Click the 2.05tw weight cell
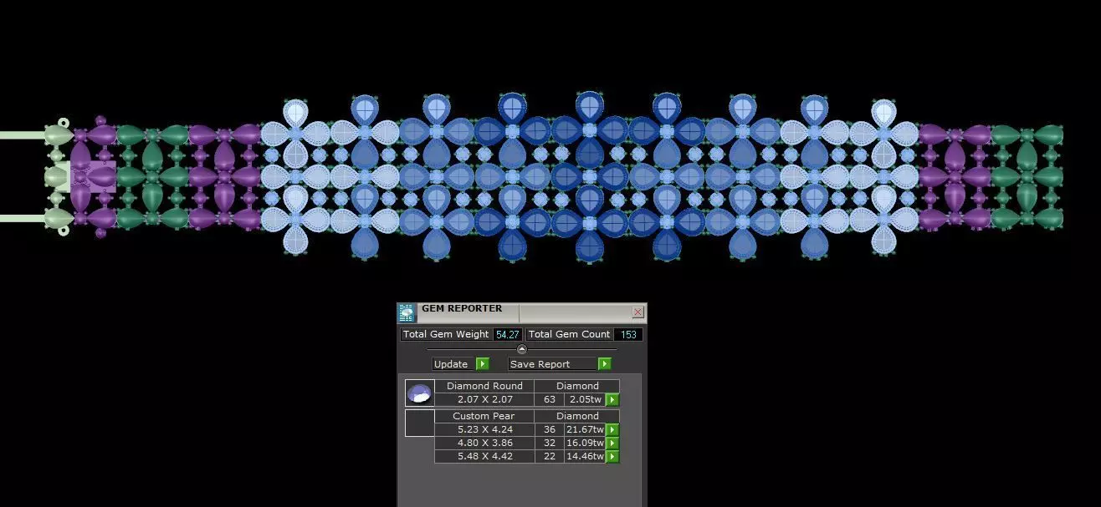Image resolution: width=1101 pixels, height=507 pixels. [x=585, y=399]
